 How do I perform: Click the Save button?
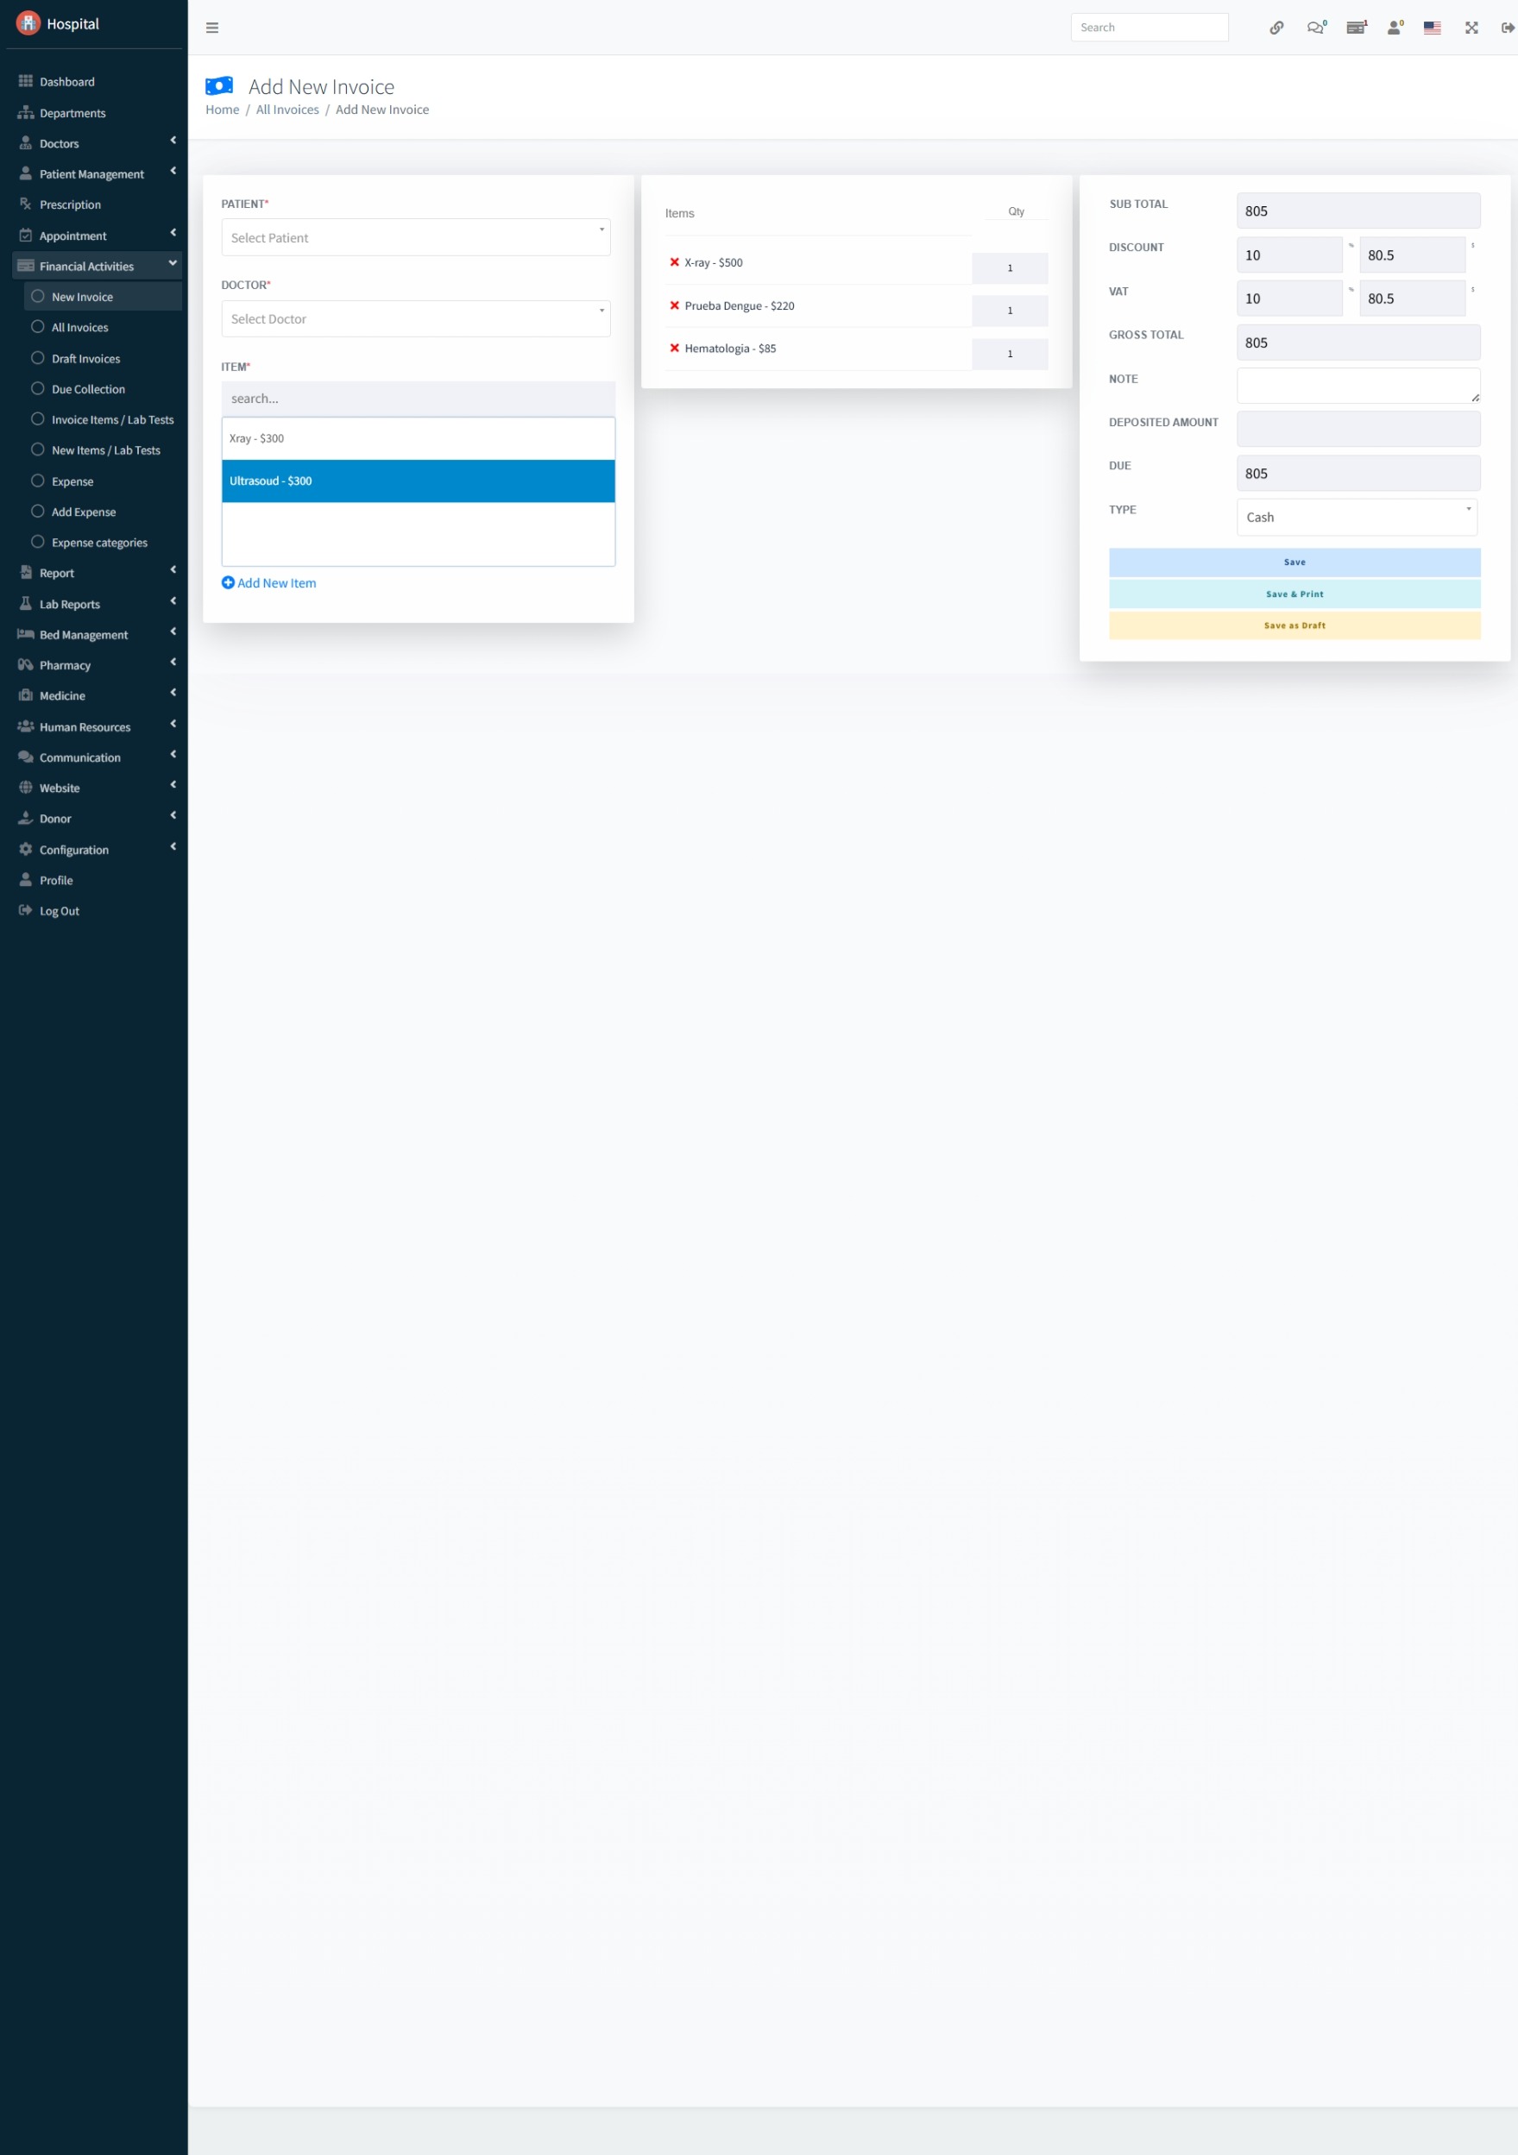tap(1294, 562)
